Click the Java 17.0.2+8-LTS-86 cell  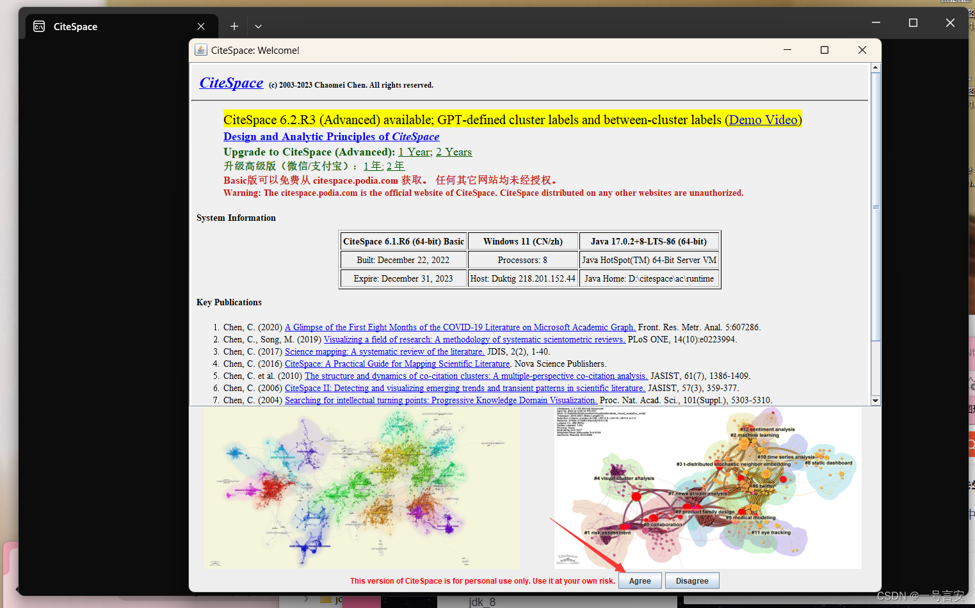point(649,241)
